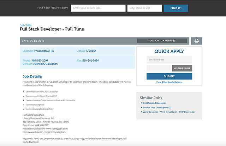Click Send Job to a Friend button
The height and width of the screenshot is (146, 226).
coord(162,41)
